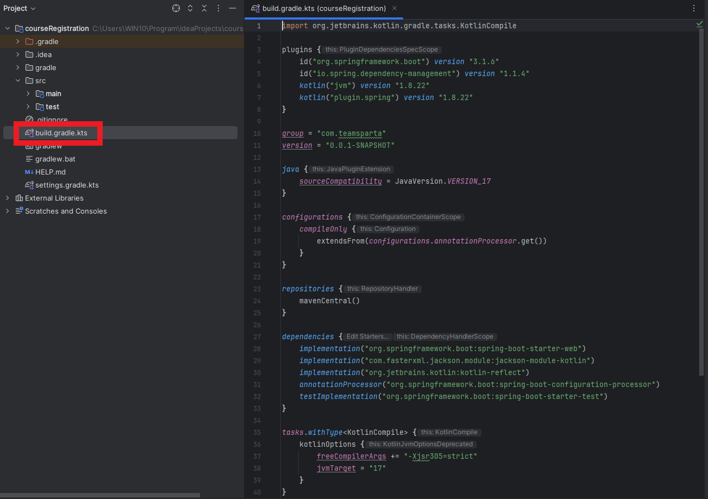
Task: Click the Select Opened File crosshair icon
Action: pyautogui.click(x=176, y=8)
